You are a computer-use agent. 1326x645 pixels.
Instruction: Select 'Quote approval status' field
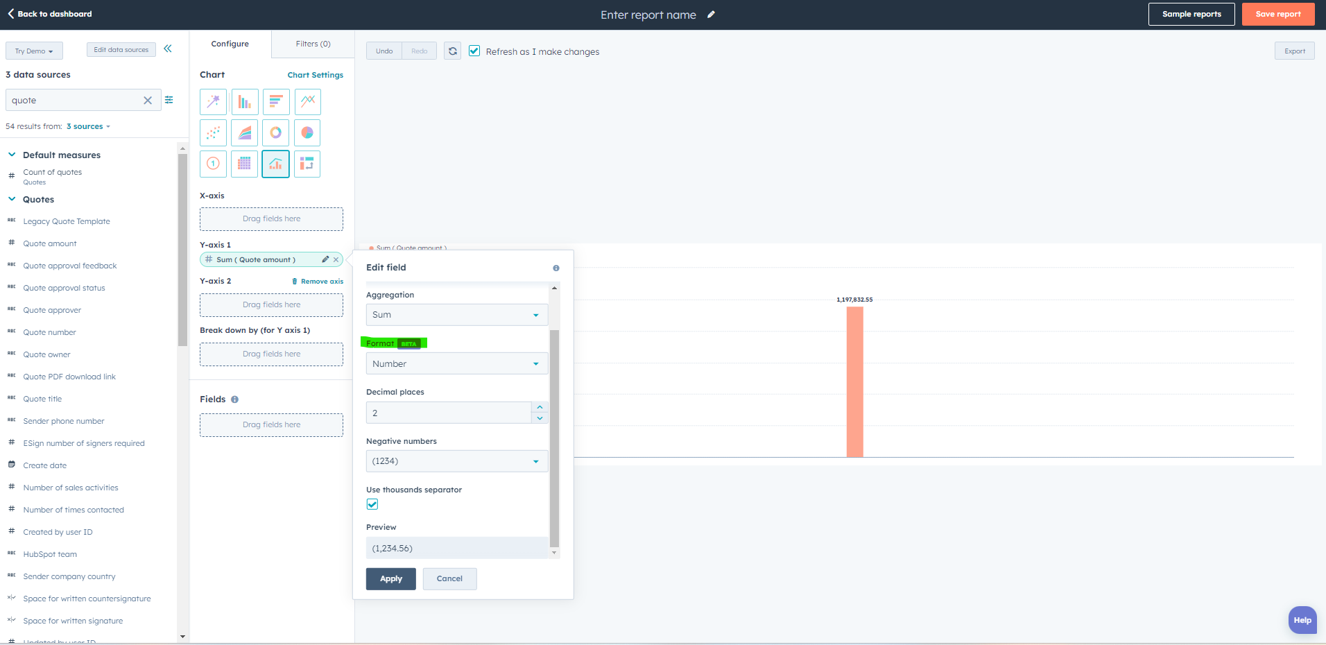click(x=64, y=288)
